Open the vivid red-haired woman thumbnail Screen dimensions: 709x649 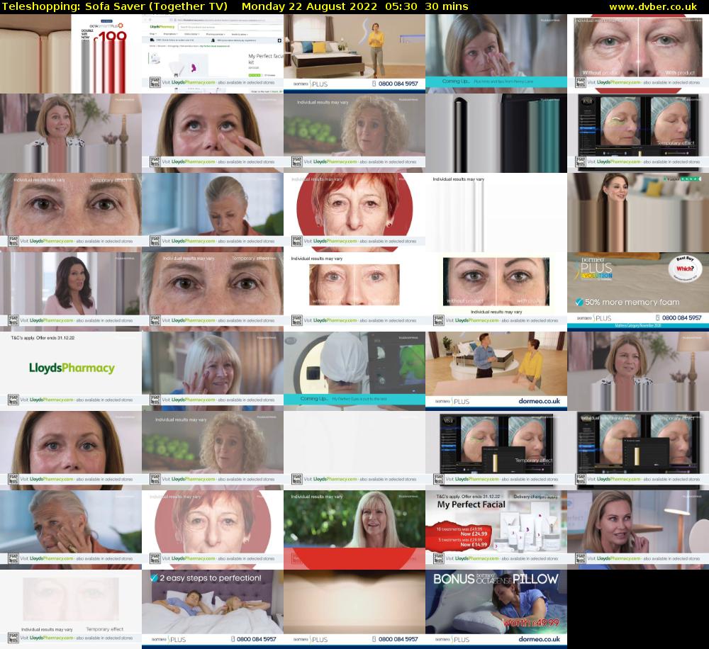tap(354, 212)
